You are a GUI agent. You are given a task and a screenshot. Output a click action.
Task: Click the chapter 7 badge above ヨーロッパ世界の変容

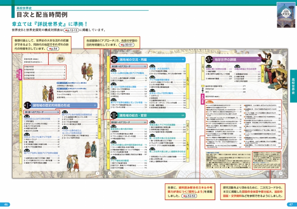113,84
